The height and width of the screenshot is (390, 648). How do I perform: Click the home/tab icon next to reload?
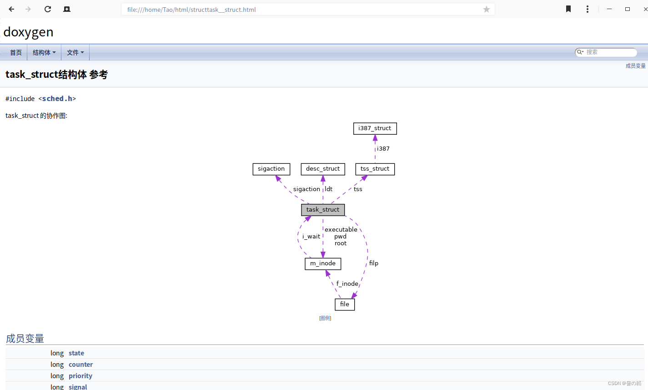[67, 9]
